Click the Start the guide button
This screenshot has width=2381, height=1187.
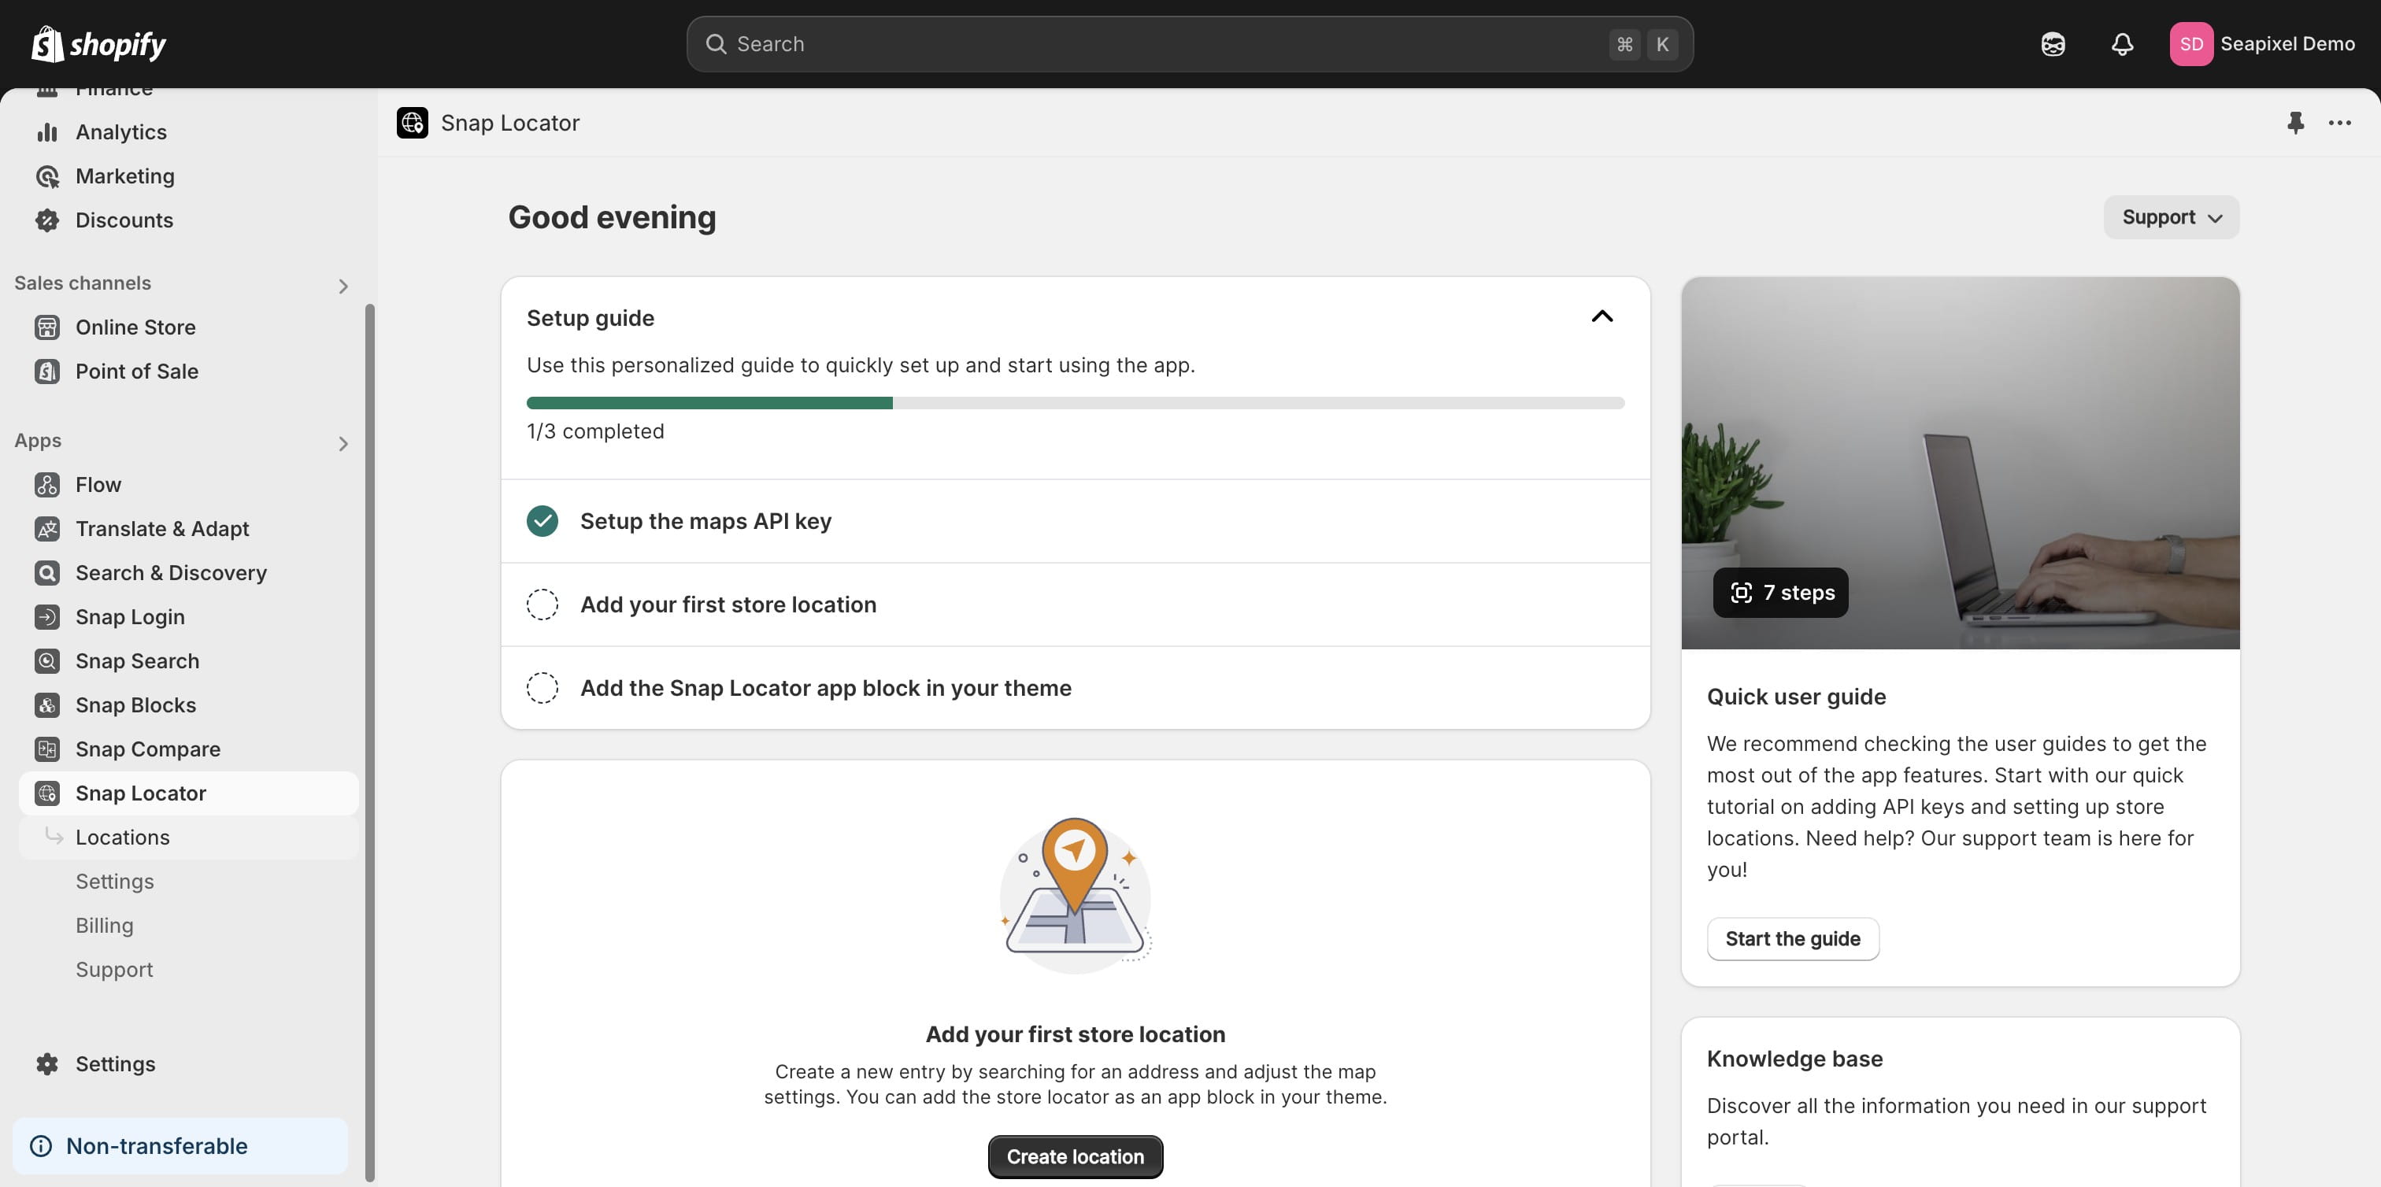[1792, 938]
